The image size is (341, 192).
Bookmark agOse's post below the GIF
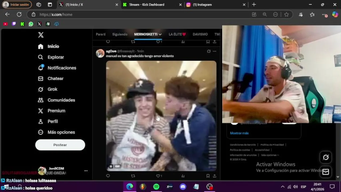[208, 176]
